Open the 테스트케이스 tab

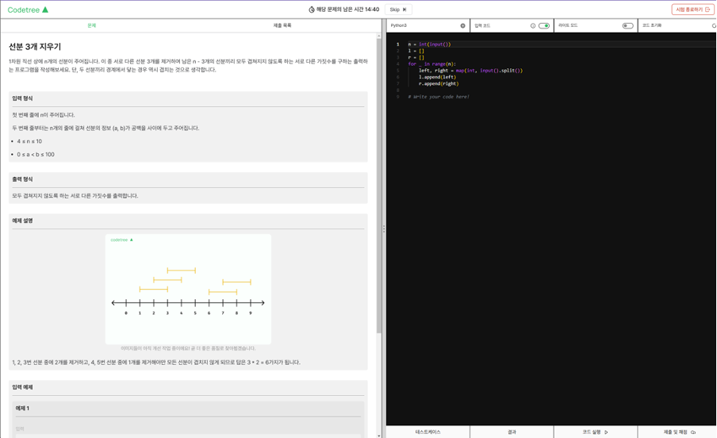click(x=428, y=432)
